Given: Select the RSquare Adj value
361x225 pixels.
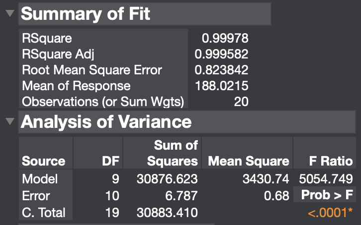Looking at the screenshot, I should (221, 54).
